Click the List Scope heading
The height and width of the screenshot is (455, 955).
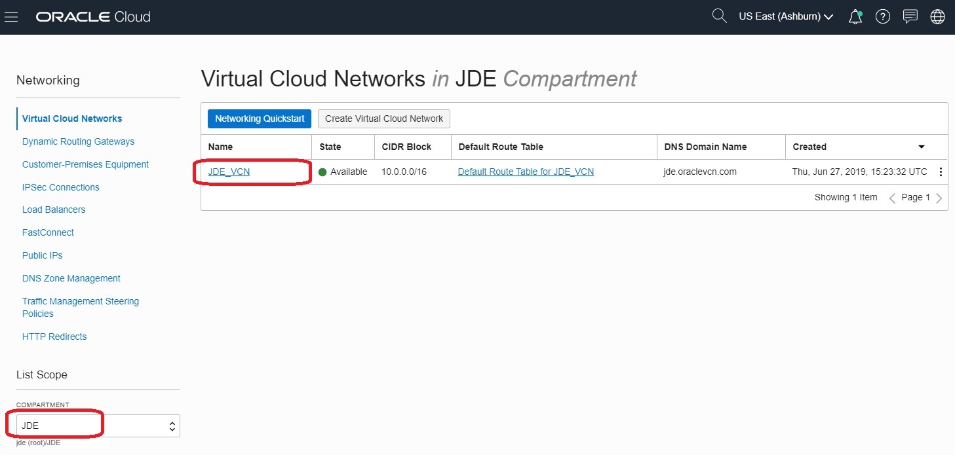tap(42, 374)
